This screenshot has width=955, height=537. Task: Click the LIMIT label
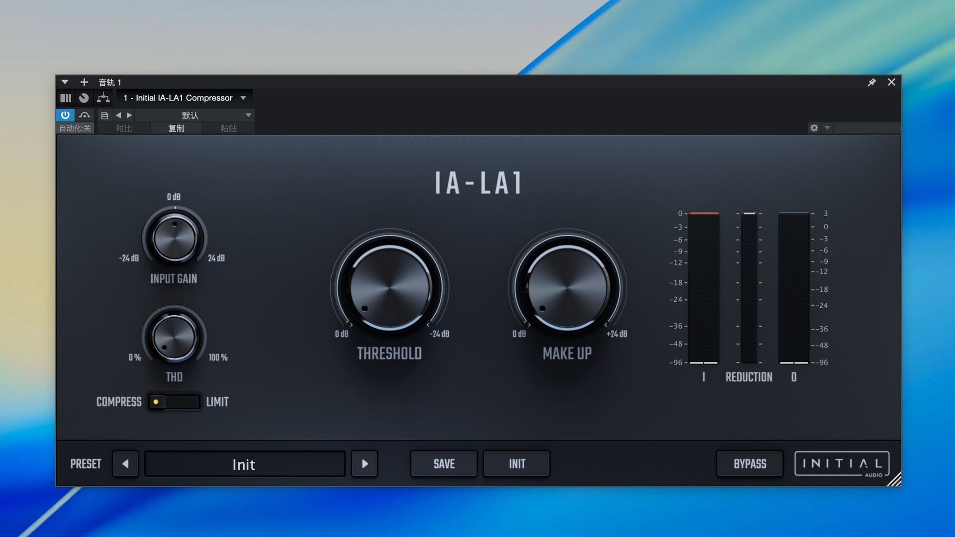(217, 402)
